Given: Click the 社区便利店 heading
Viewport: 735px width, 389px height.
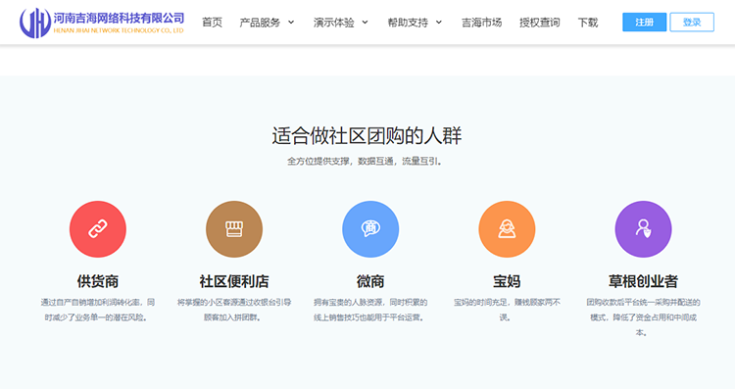Looking at the screenshot, I should pyautogui.click(x=234, y=281).
